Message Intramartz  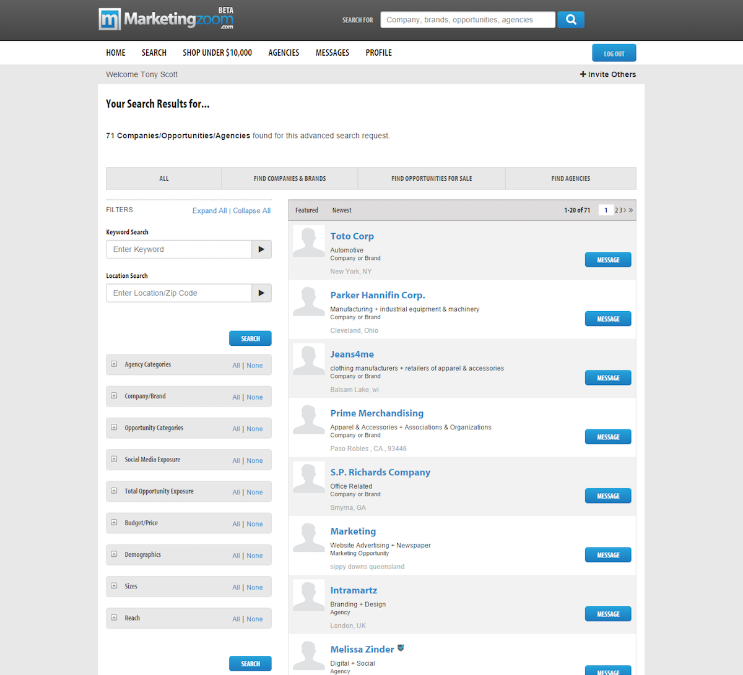point(608,614)
